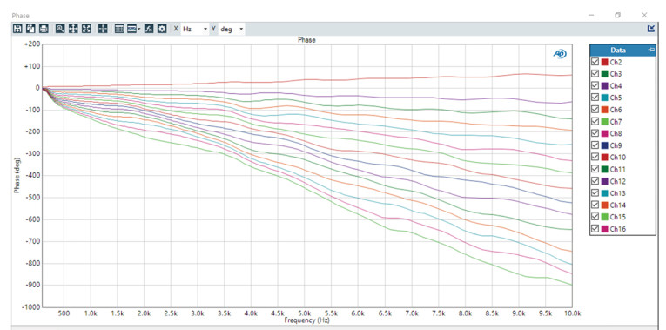
Task: Open the graph view type dropdown arrow
Action: coord(139,29)
